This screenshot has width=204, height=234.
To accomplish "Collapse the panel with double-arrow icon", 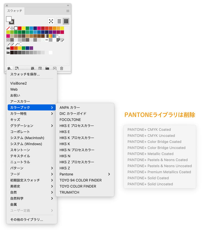I will (68, 5).
